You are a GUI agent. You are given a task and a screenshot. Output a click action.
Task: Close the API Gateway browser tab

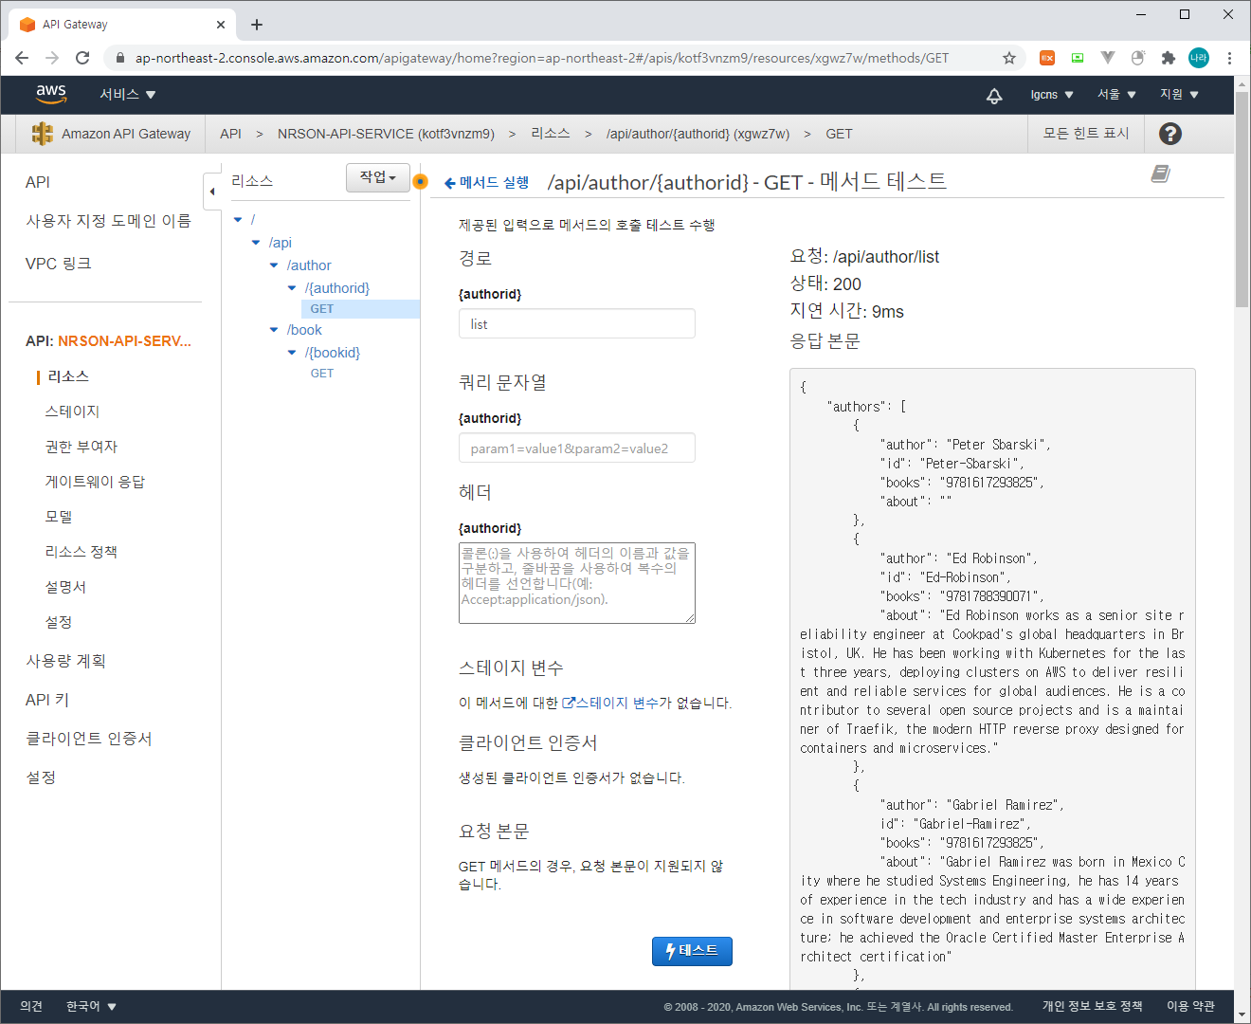pyautogui.click(x=221, y=25)
